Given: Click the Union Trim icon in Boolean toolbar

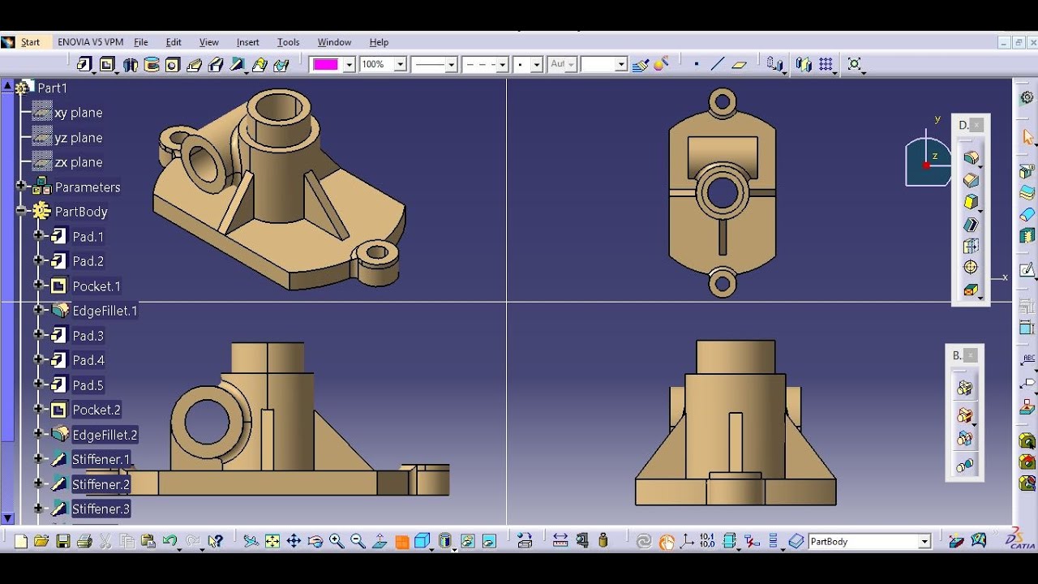Looking at the screenshot, I should click(964, 439).
